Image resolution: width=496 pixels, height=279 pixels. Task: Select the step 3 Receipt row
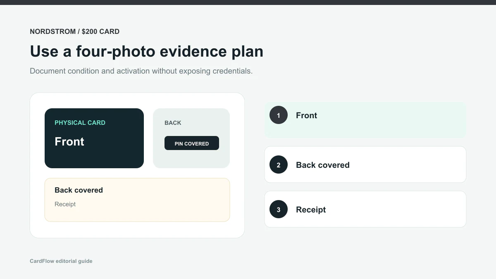(365, 209)
